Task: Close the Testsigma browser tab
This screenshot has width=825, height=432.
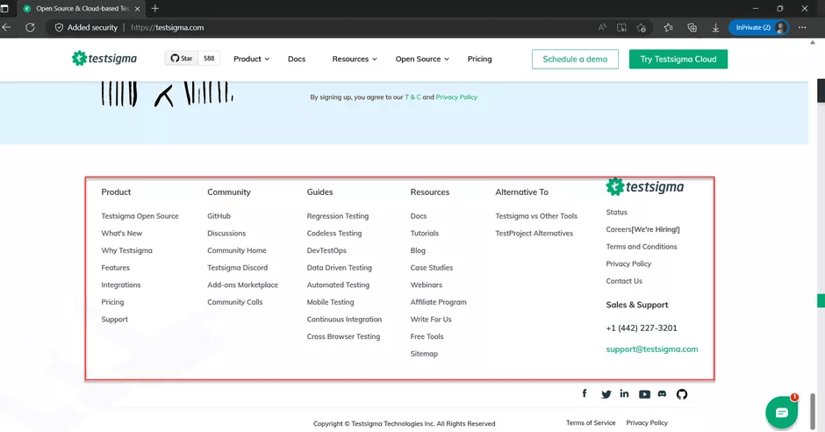Action: 137,9
